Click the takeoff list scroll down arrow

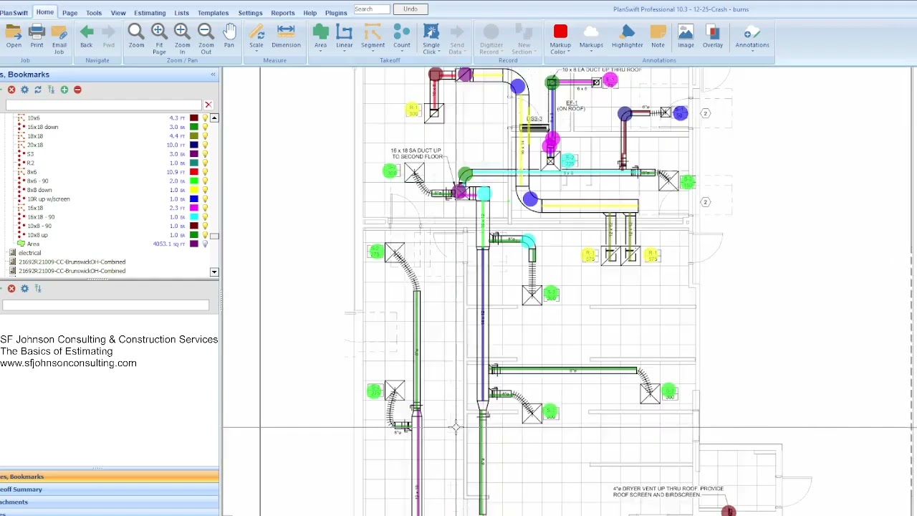coord(214,272)
